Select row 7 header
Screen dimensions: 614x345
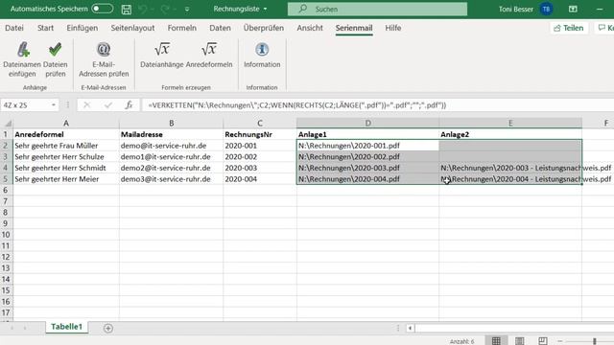click(x=6, y=201)
